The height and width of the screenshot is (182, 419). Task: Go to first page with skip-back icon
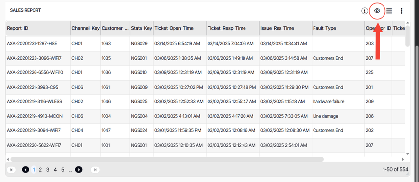[11, 170]
